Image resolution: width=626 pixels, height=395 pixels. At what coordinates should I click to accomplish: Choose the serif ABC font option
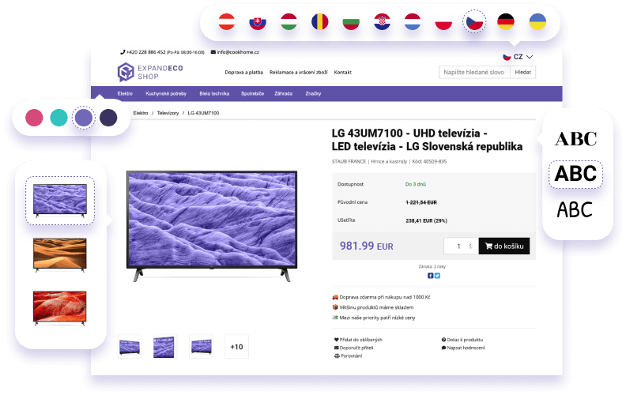(575, 139)
